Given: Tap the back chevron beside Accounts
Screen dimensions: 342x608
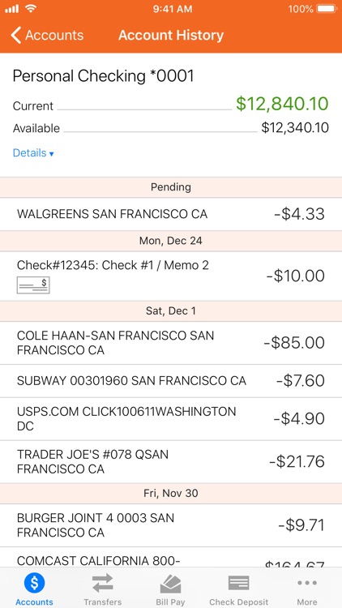Looking at the screenshot, I should [x=15, y=36].
